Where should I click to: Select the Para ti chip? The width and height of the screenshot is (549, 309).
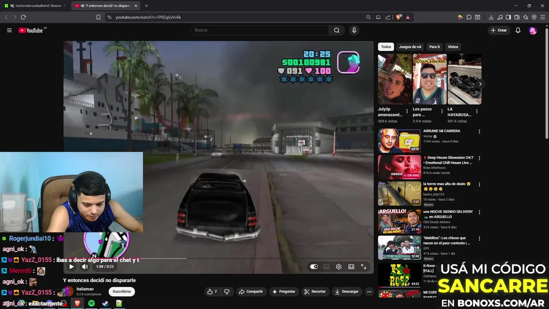[x=434, y=47]
